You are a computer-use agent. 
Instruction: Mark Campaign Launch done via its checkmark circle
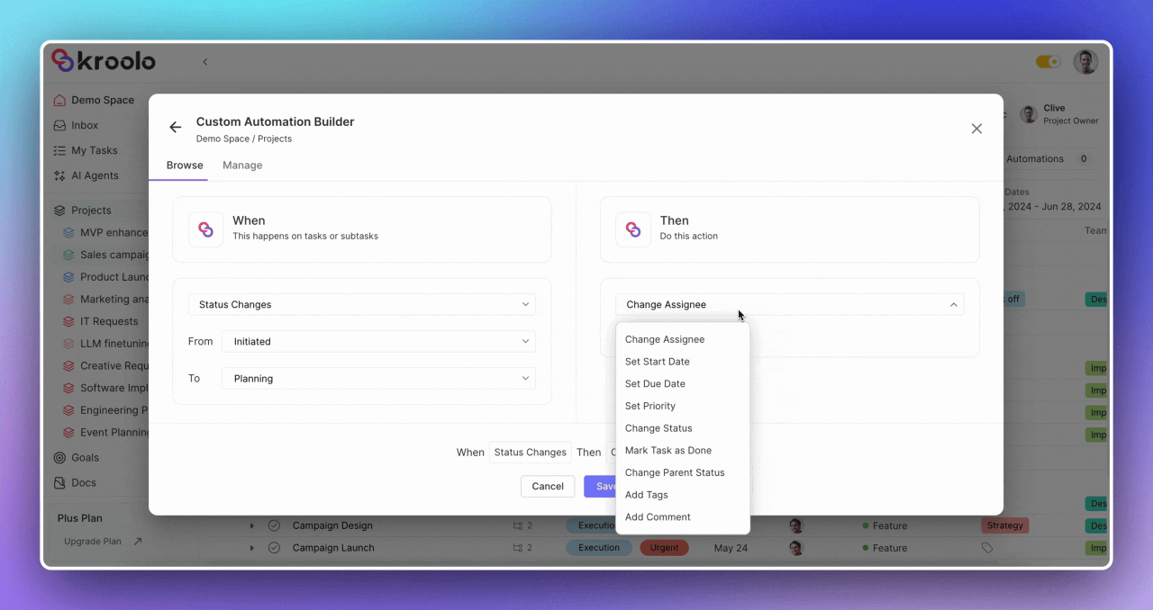tap(273, 547)
